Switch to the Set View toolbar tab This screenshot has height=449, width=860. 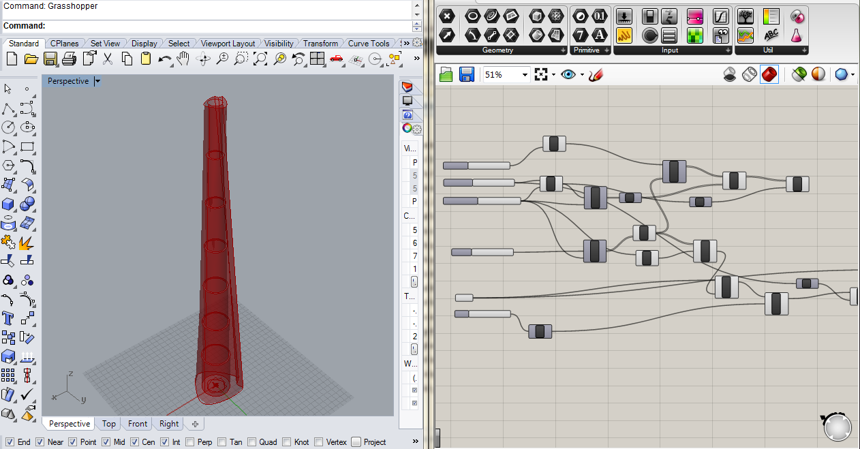pyautogui.click(x=105, y=44)
